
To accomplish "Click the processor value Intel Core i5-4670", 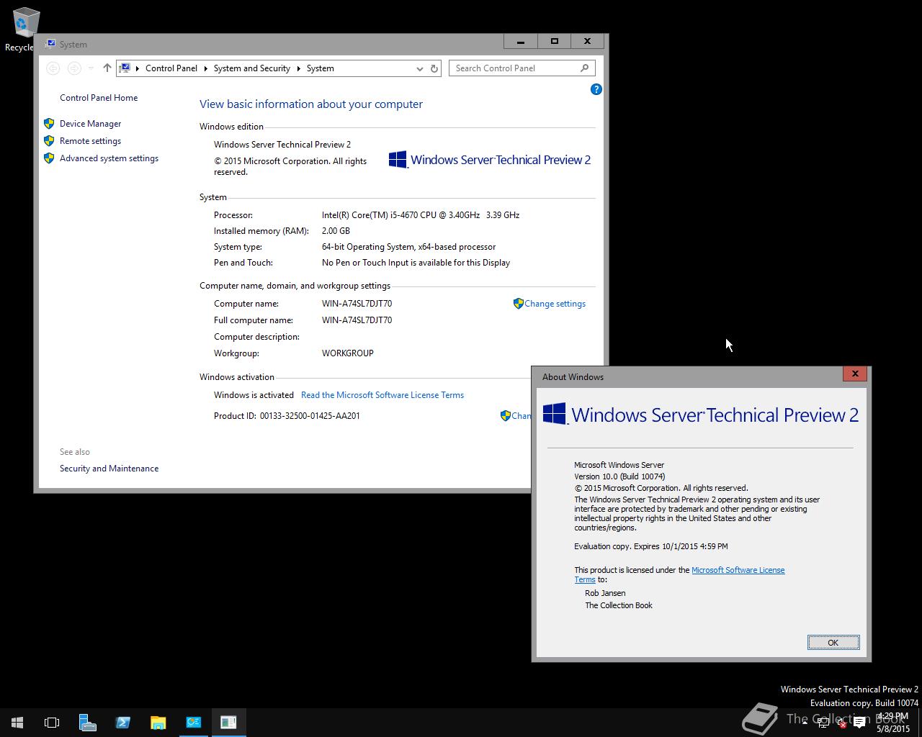I will click(x=421, y=215).
